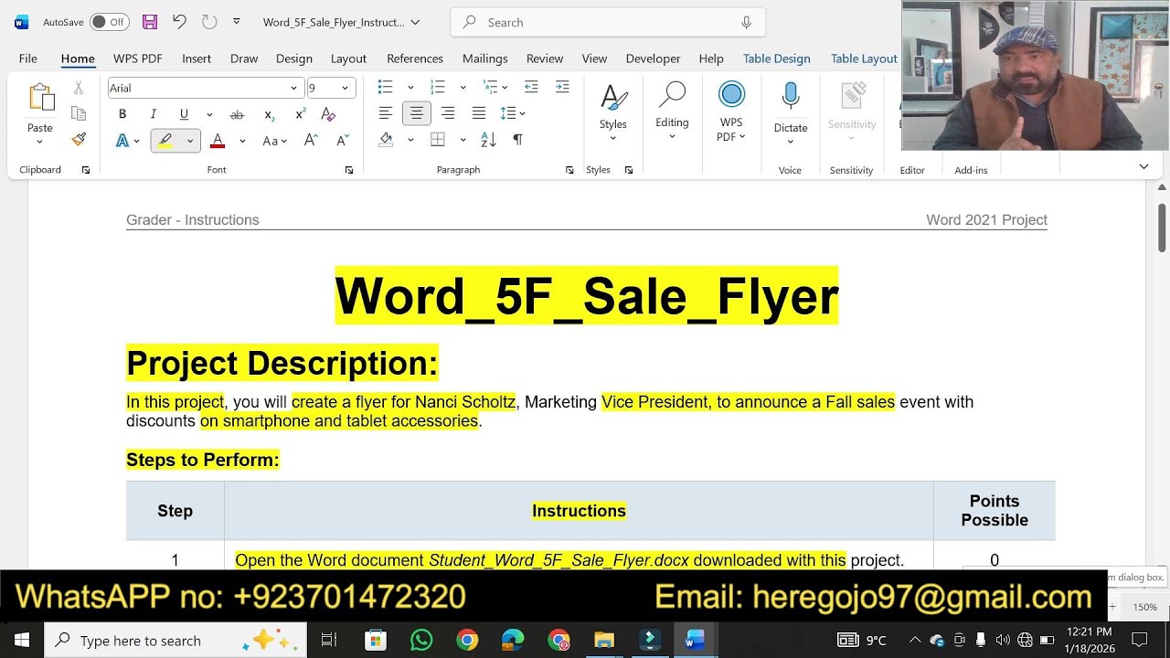The width and height of the screenshot is (1170, 658).
Task: Click the microphone in search box
Action: (x=747, y=22)
